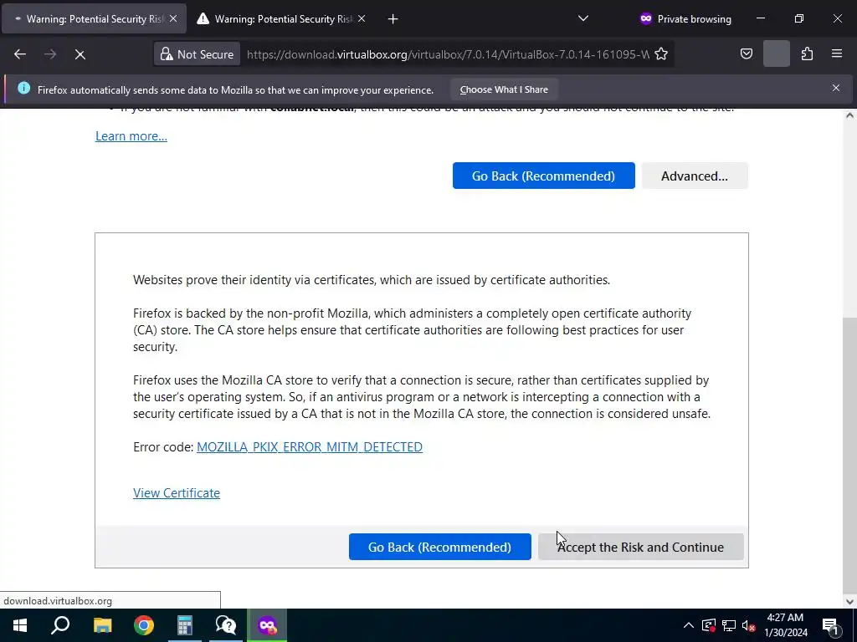Click the upper Go Back (Recommended) button
This screenshot has height=642, width=857.
coord(543,176)
